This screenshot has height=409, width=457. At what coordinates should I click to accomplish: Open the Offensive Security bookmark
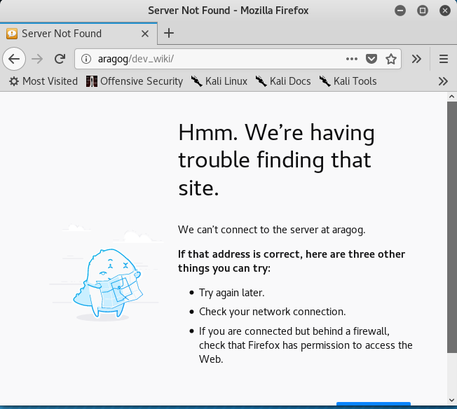point(135,81)
